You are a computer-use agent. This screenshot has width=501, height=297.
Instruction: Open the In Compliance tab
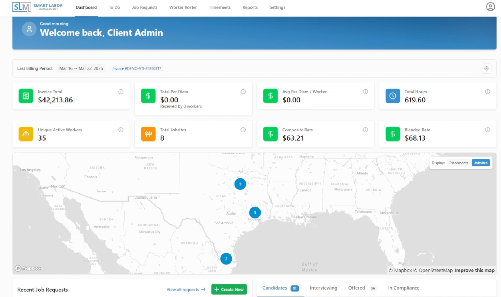404,288
